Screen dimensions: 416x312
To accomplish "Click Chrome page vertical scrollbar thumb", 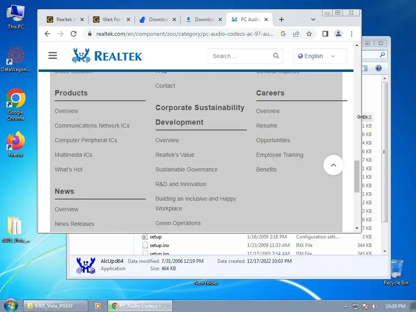I will pyautogui.click(x=357, y=176).
